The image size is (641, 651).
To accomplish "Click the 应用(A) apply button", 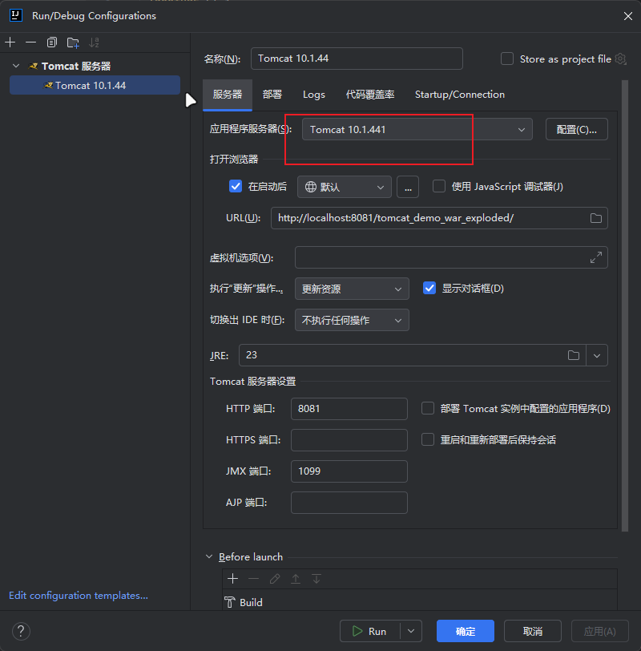I will [x=600, y=631].
